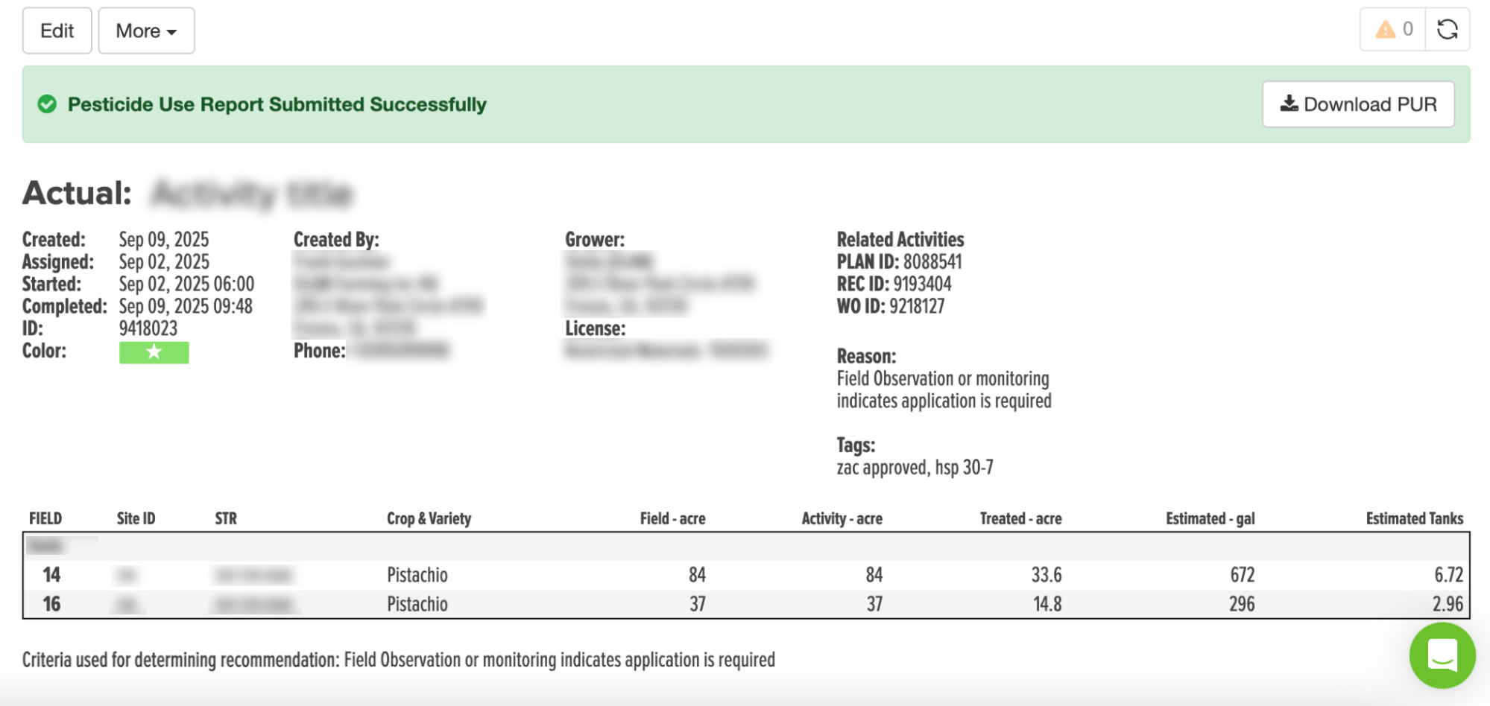Open WO ID 9218127 related activity
The width and height of the screenshot is (1490, 706).
[890, 307]
